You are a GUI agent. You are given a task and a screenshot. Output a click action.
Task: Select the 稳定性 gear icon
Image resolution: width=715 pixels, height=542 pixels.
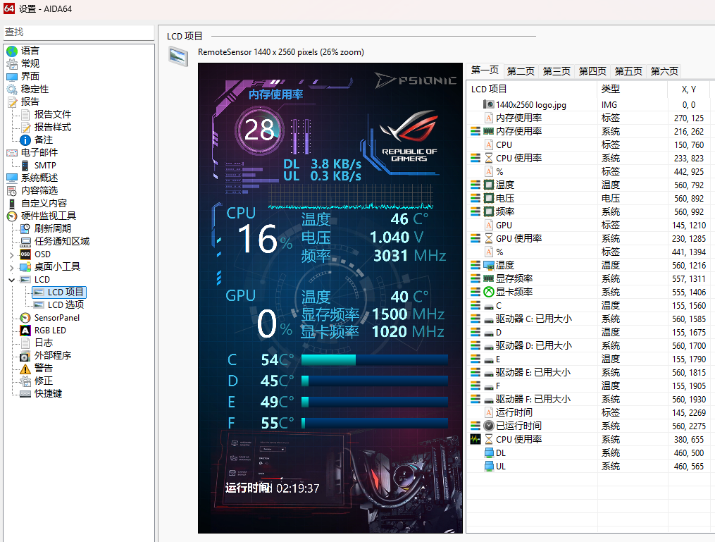click(x=12, y=89)
